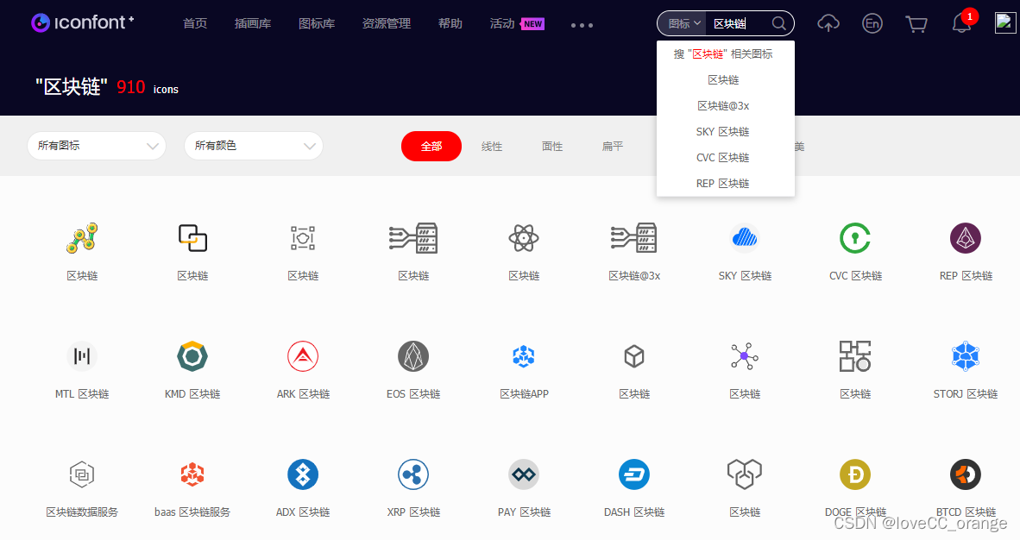Select the 全部 filter tab
Image resolution: width=1020 pixels, height=540 pixels.
431,147
